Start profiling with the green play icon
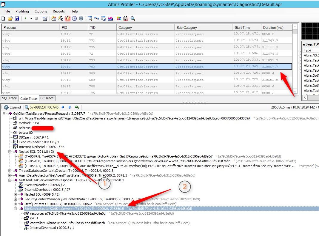Screen dimensions: 319x236 pyautogui.click(x=26, y=18)
